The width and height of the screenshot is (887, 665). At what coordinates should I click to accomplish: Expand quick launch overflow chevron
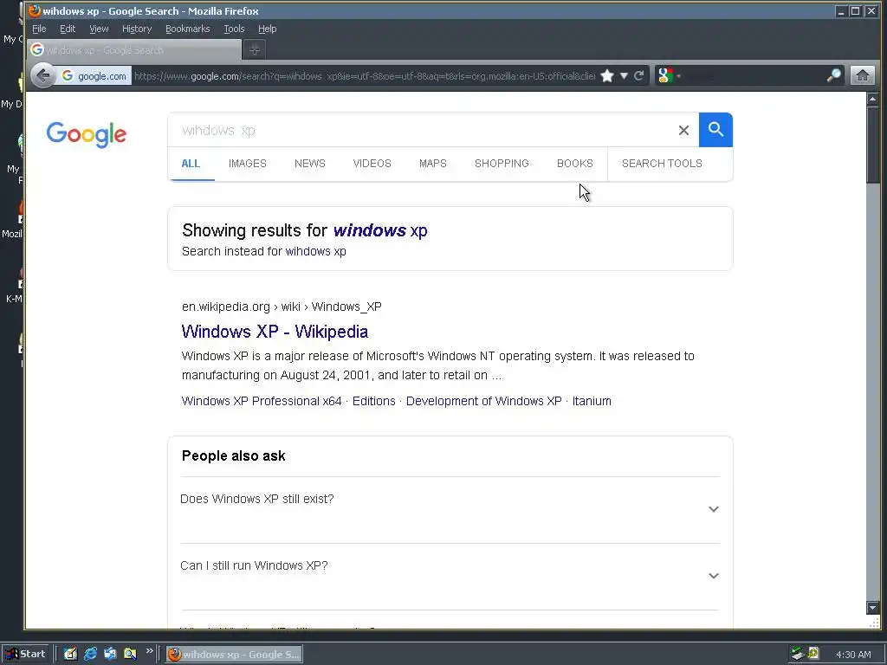tap(149, 651)
